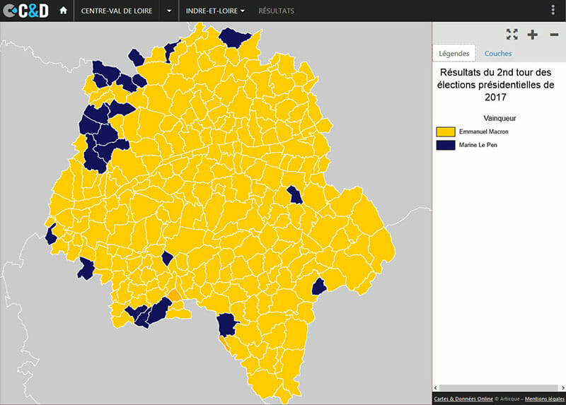Click the home icon in navbar

(64, 11)
